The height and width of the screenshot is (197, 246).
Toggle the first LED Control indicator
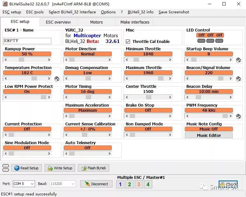pos(201,41)
